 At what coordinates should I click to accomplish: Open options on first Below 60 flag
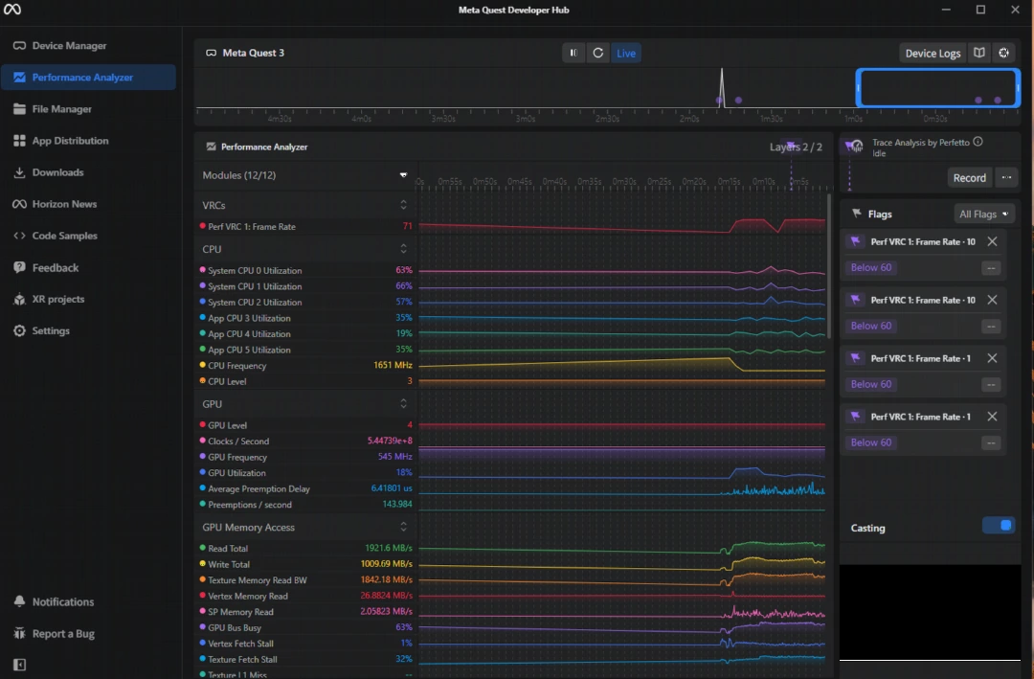pos(991,268)
